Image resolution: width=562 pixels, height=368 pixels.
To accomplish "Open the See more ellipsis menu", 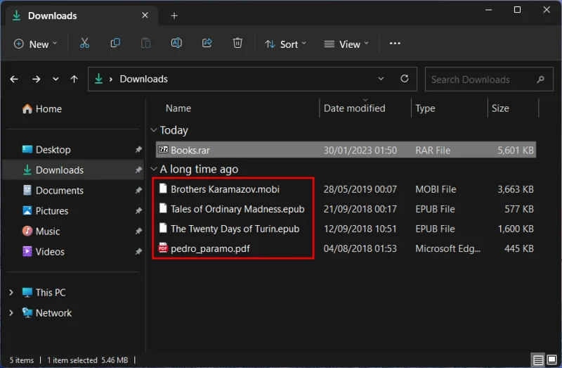I will tap(395, 44).
